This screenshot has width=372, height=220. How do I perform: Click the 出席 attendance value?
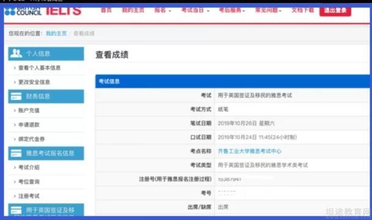223,207
